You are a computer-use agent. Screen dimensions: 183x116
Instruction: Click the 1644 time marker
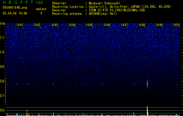[x=72, y=25]
